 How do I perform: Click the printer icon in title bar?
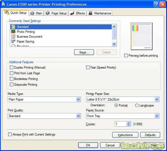click(3, 4)
